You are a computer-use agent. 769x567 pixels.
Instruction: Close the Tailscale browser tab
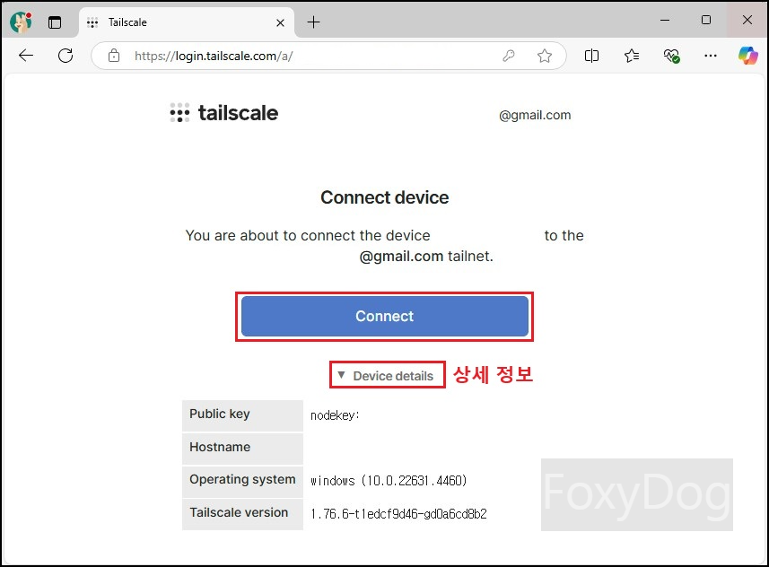(x=280, y=22)
